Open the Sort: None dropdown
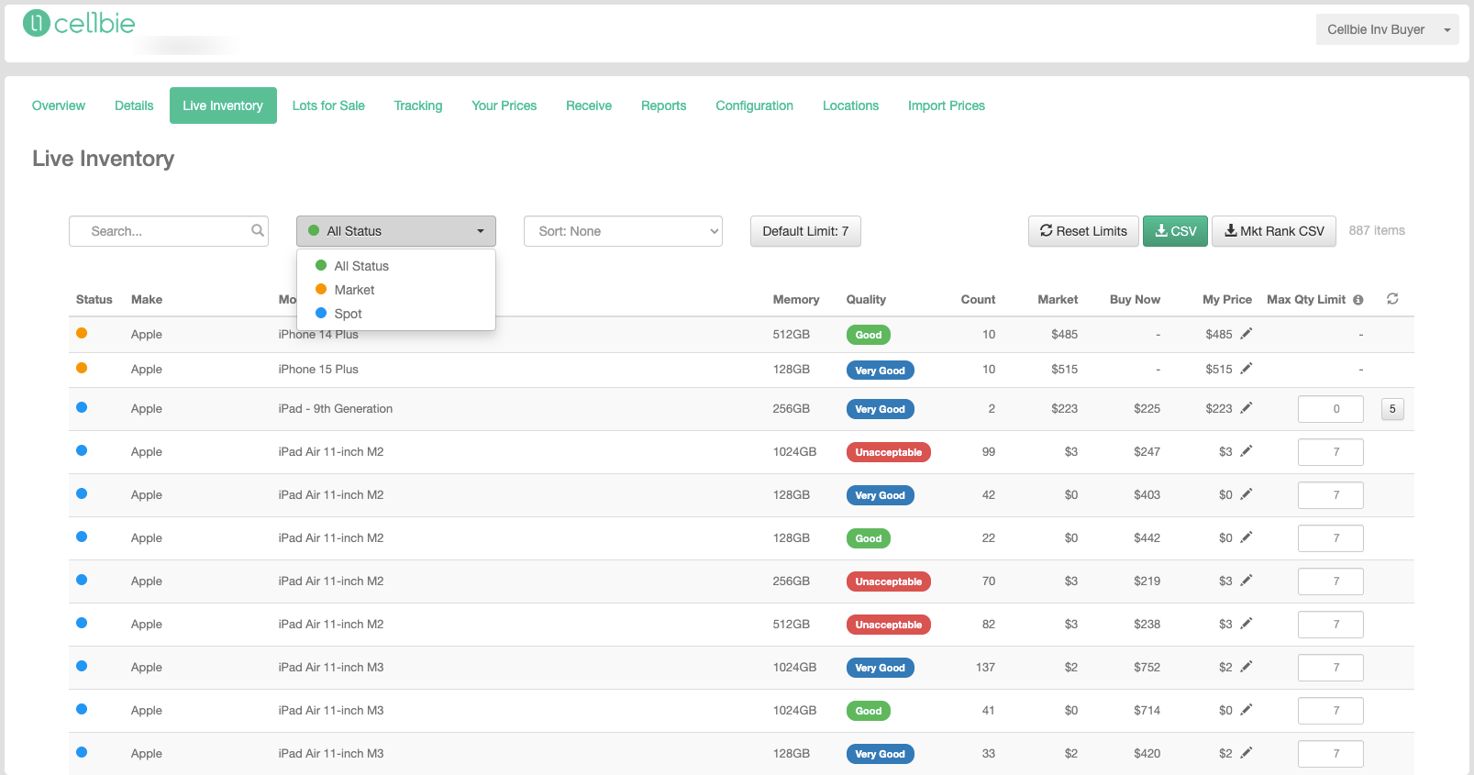Screen dimensions: 1474x775 click(623, 231)
